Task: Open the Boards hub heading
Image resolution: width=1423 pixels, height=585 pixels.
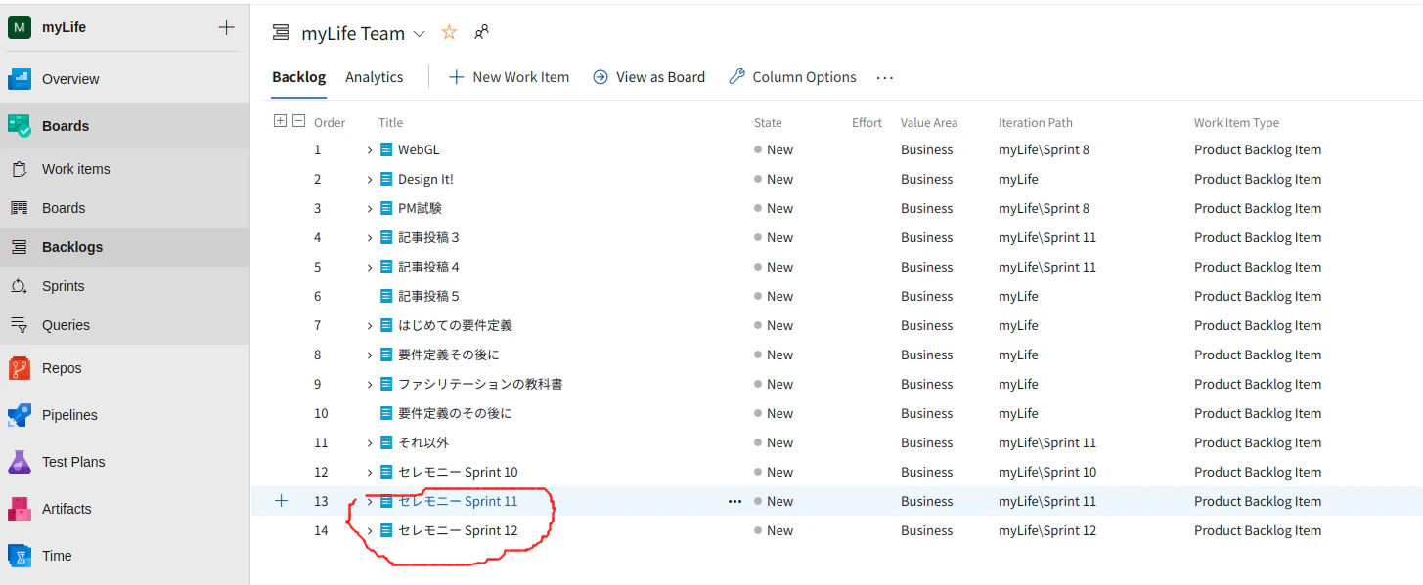Action: click(x=66, y=126)
